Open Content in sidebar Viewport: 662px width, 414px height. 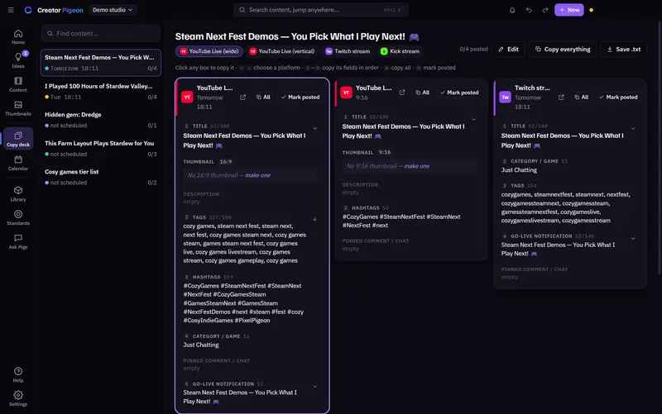18,84
